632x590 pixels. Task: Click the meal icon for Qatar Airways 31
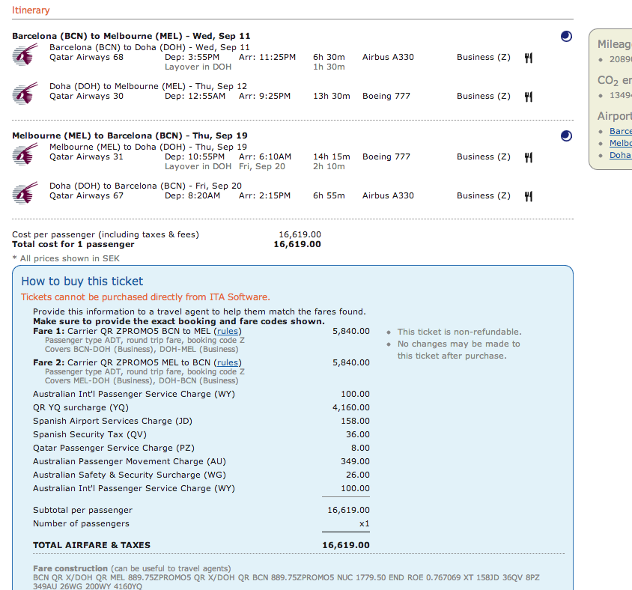point(529,157)
